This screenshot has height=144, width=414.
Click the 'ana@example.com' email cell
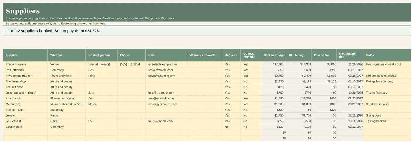tap(166, 99)
